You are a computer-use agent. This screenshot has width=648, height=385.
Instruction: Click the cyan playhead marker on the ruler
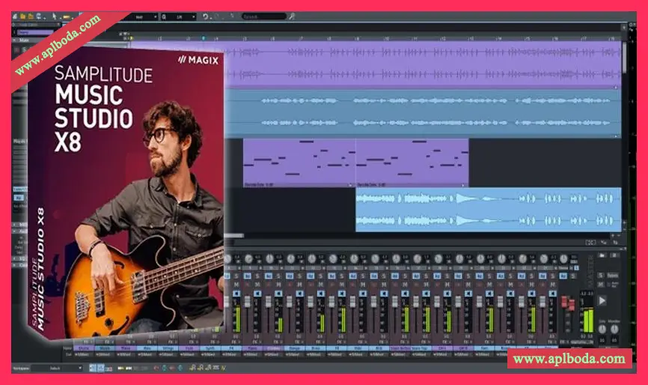pos(203,38)
